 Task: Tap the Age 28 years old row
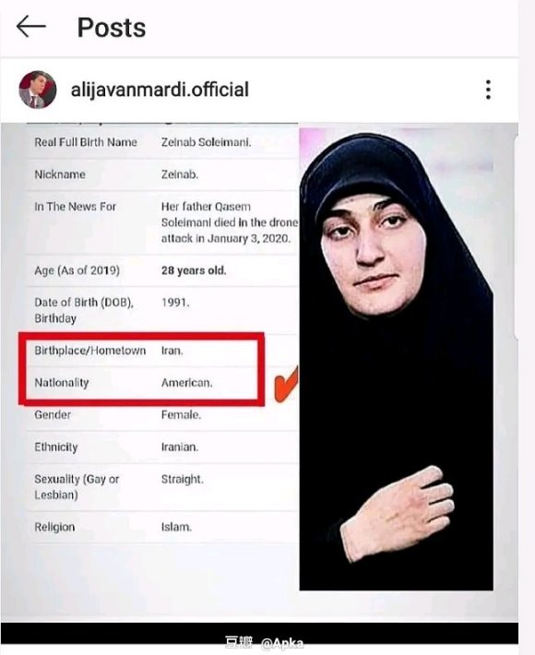[x=162, y=270]
